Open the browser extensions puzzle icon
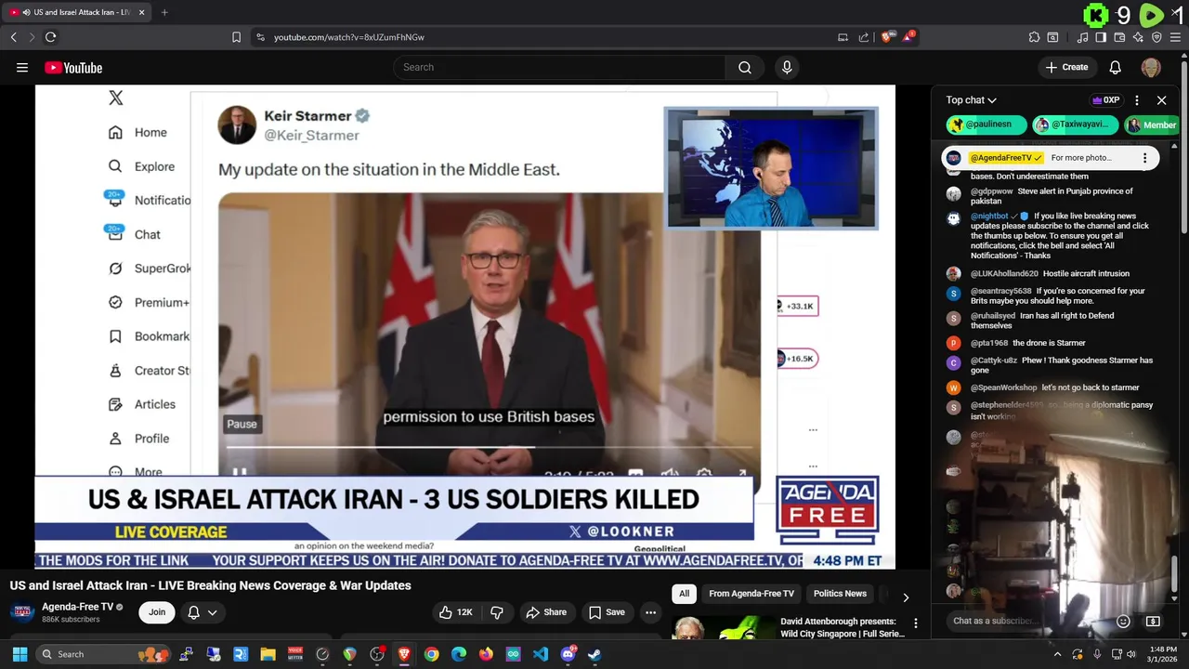The width and height of the screenshot is (1189, 669). tap(1034, 37)
